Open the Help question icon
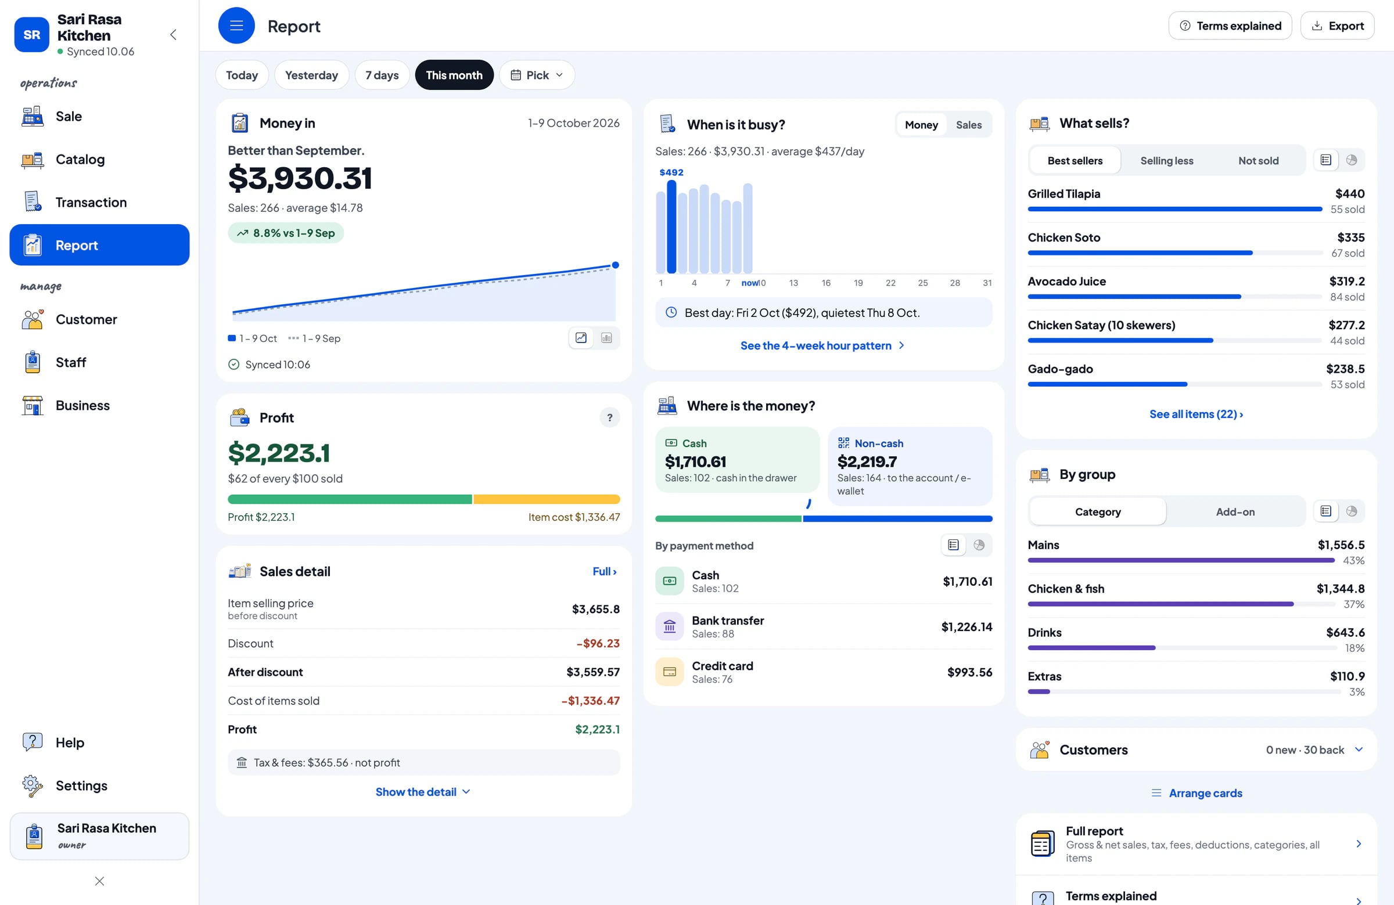This screenshot has width=1394, height=905. [x=32, y=742]
